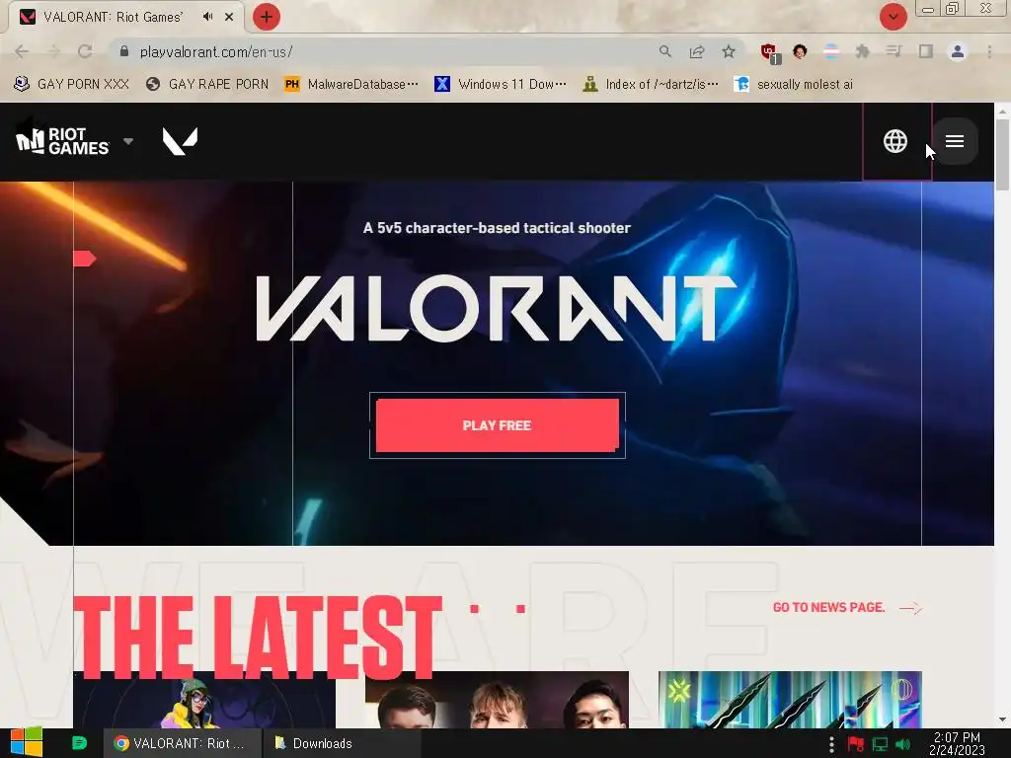
Task: Open Chrome's three-dot menu
Action: click(x=989, y=51)
